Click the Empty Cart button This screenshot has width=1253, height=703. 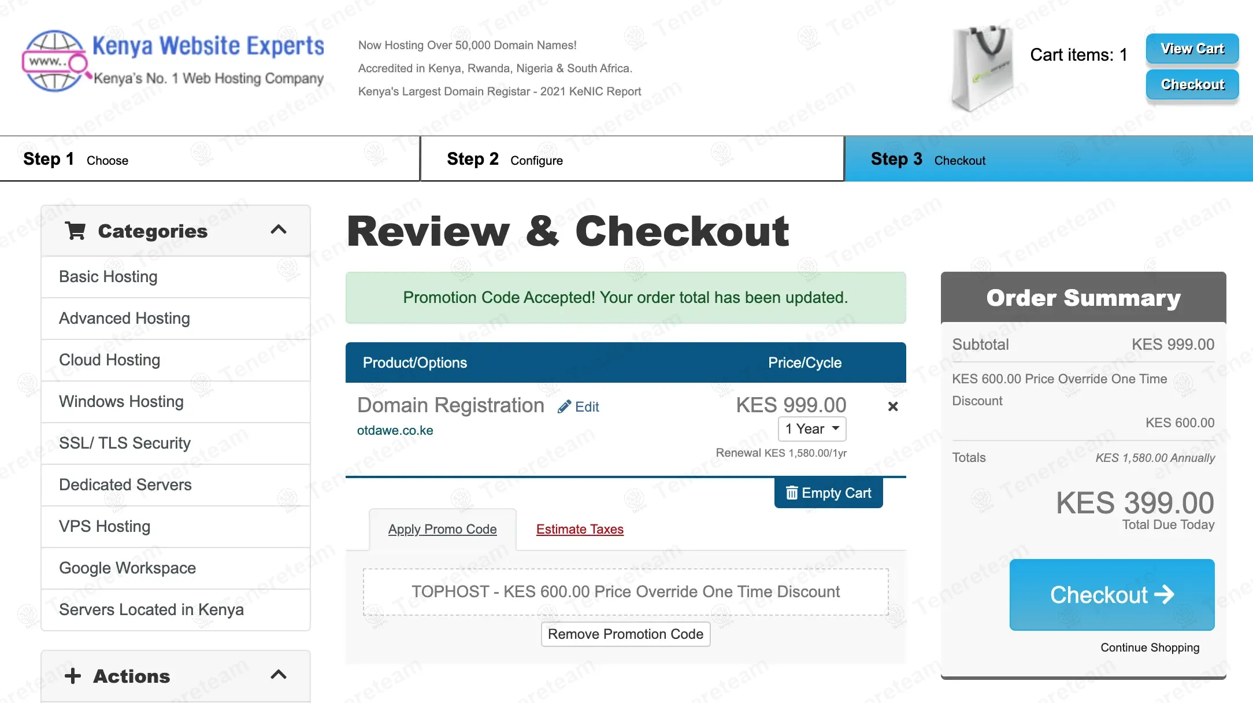tap(828, 493)
